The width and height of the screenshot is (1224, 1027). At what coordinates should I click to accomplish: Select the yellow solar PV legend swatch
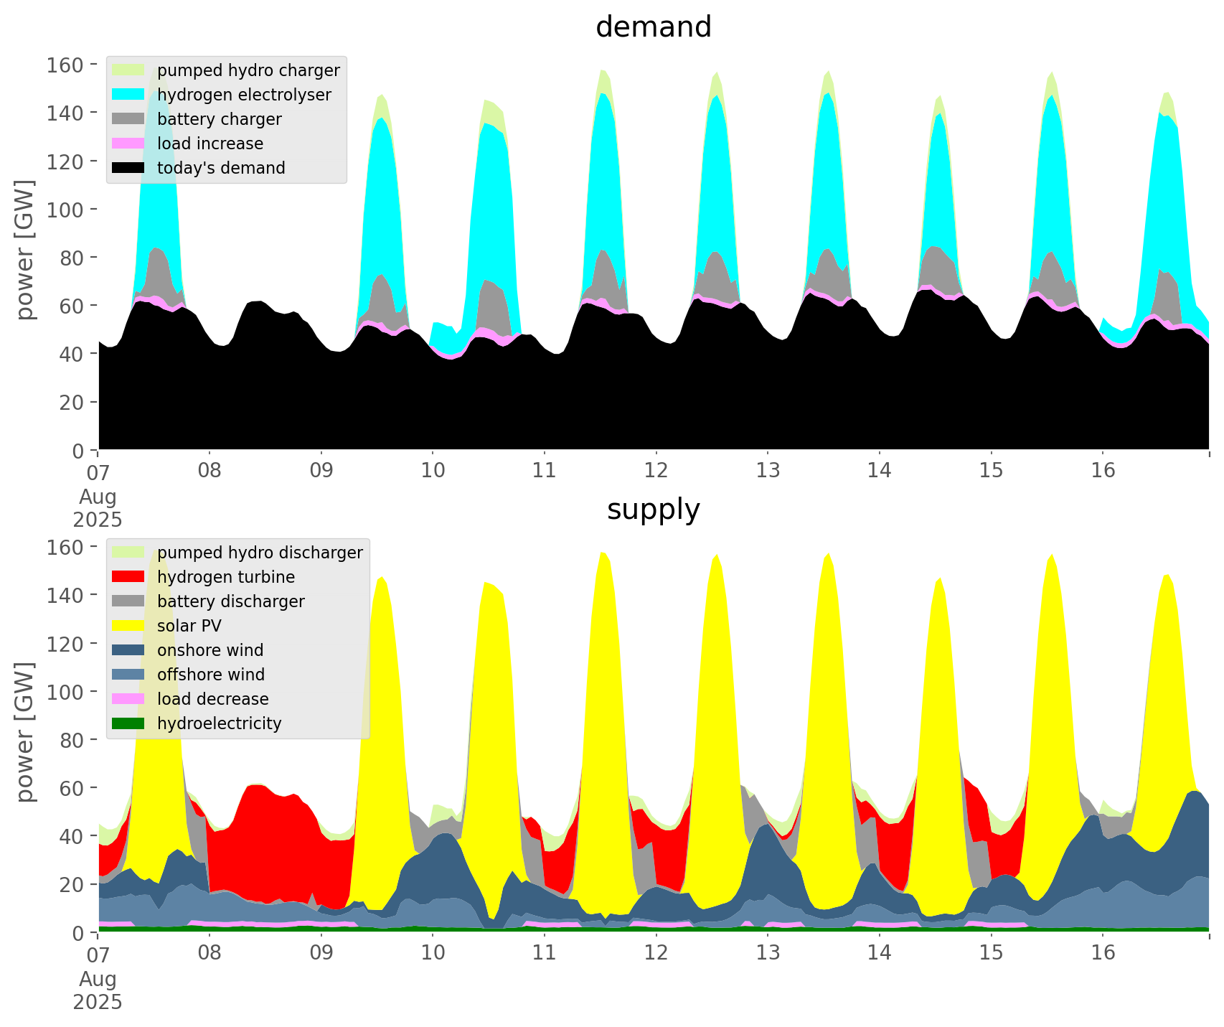point(128,626)
